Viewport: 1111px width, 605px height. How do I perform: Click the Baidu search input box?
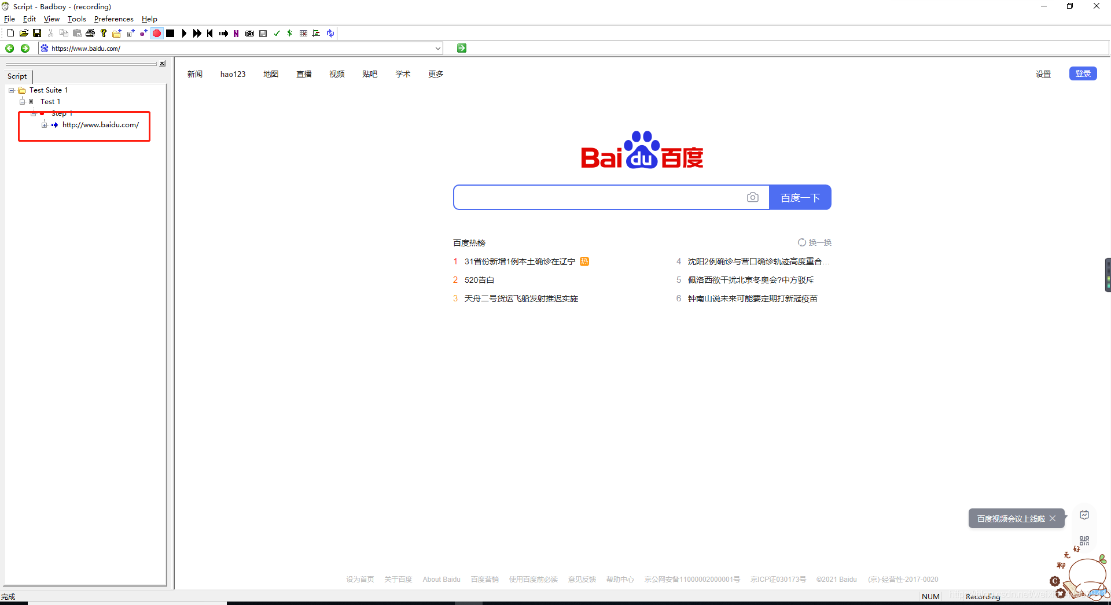599,198
